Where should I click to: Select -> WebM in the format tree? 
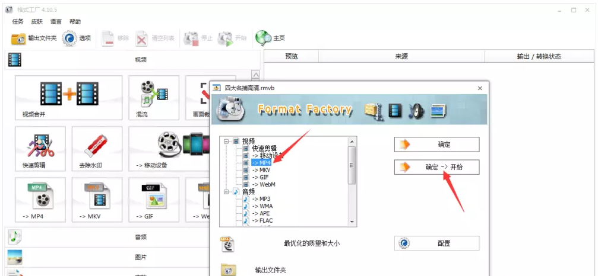[x=264, y=184]
